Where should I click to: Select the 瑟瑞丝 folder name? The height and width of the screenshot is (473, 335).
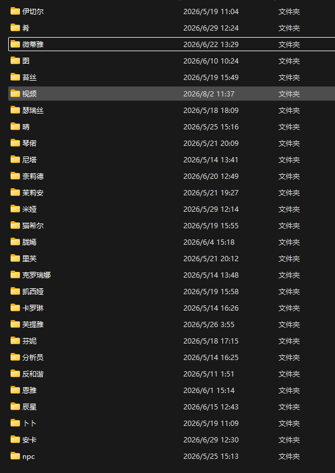click(x=33, y=111)
